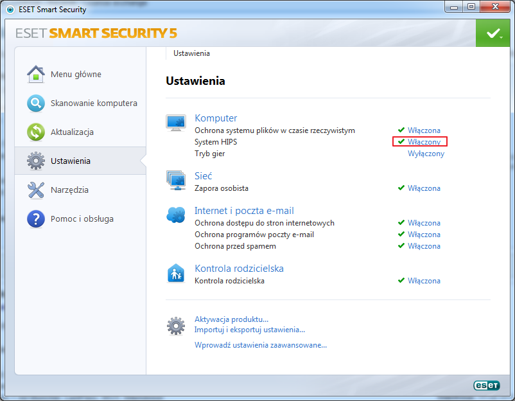Open the Komputer settings heading link

coord(216,118)
